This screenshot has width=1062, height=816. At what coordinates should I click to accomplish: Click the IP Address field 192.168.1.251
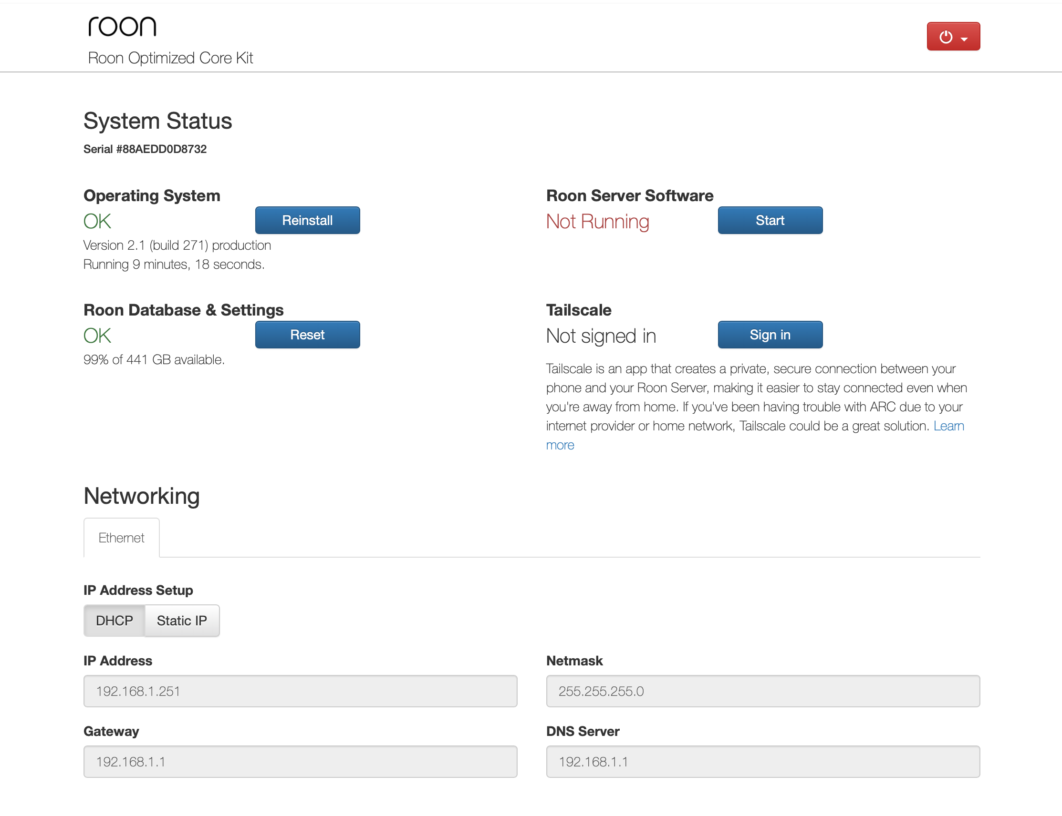[x=300, y=691]
